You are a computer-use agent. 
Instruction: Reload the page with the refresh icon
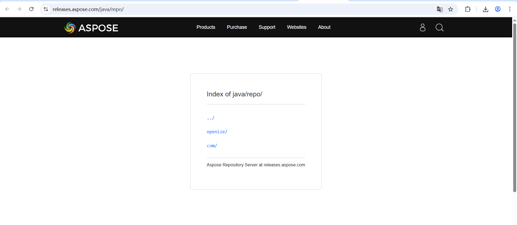[32, 9]
